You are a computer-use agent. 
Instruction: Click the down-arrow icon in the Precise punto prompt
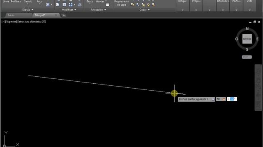tap(213, 99)
